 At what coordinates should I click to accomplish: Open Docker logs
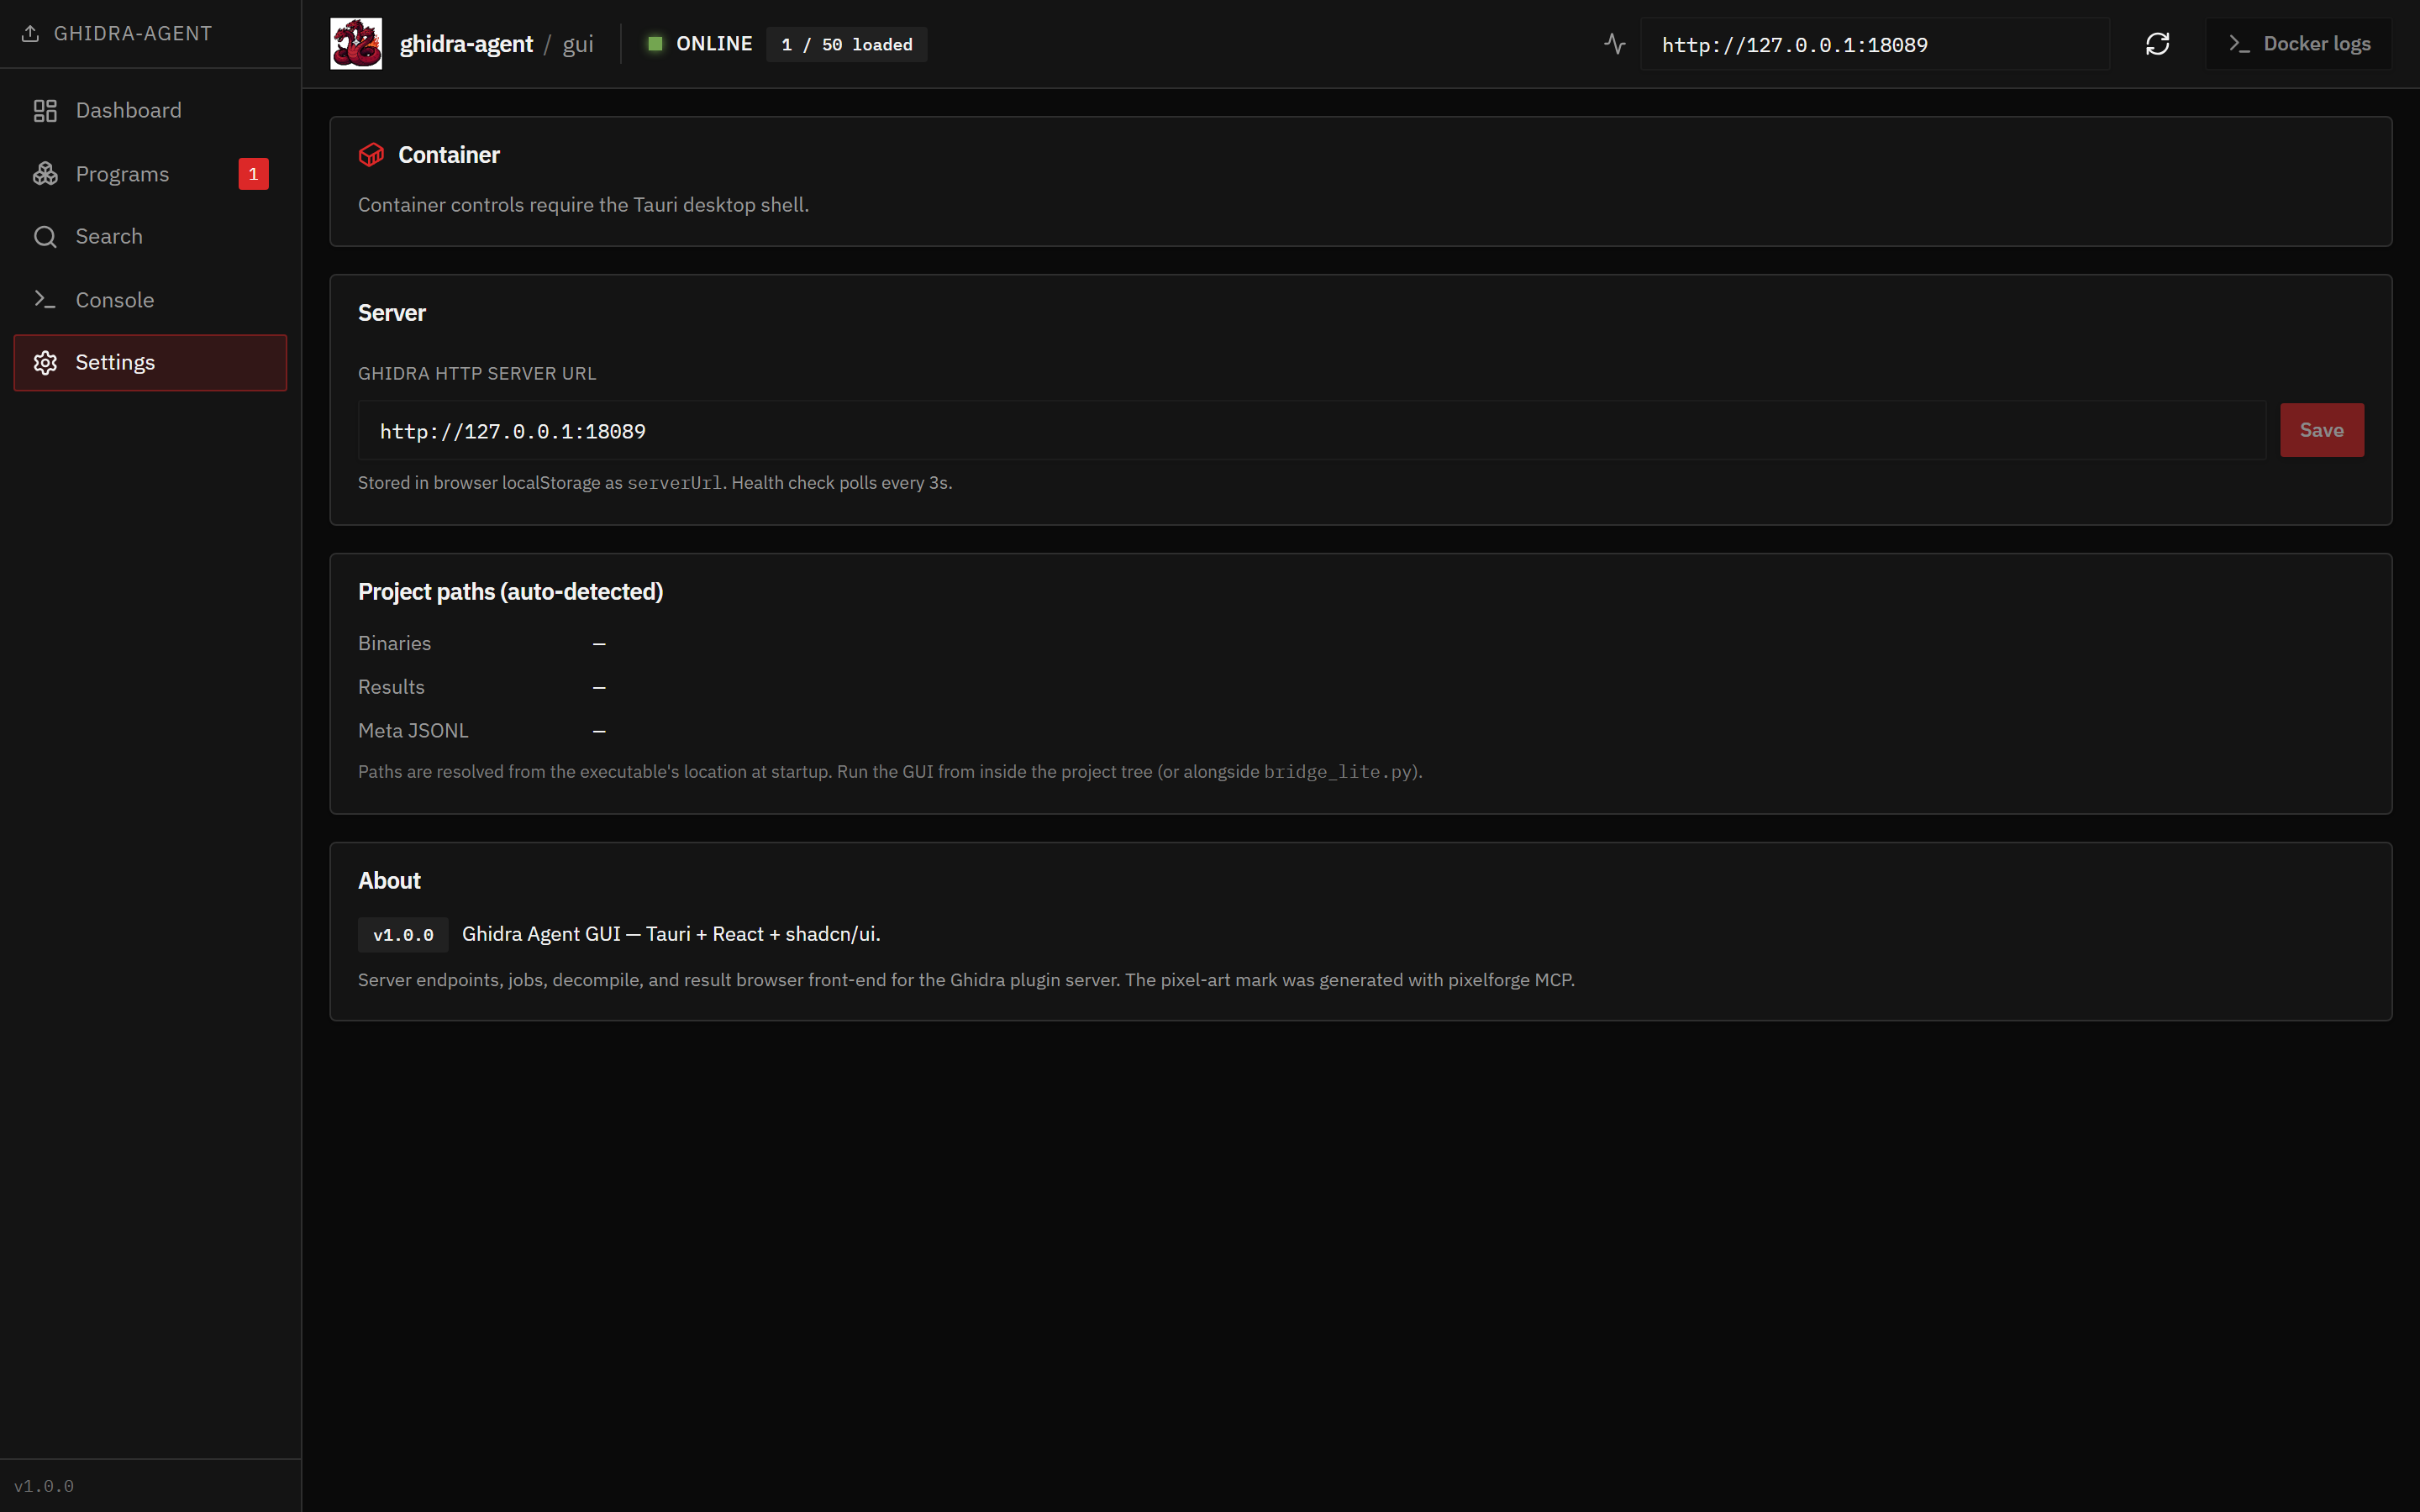[x=2298, y=44]
